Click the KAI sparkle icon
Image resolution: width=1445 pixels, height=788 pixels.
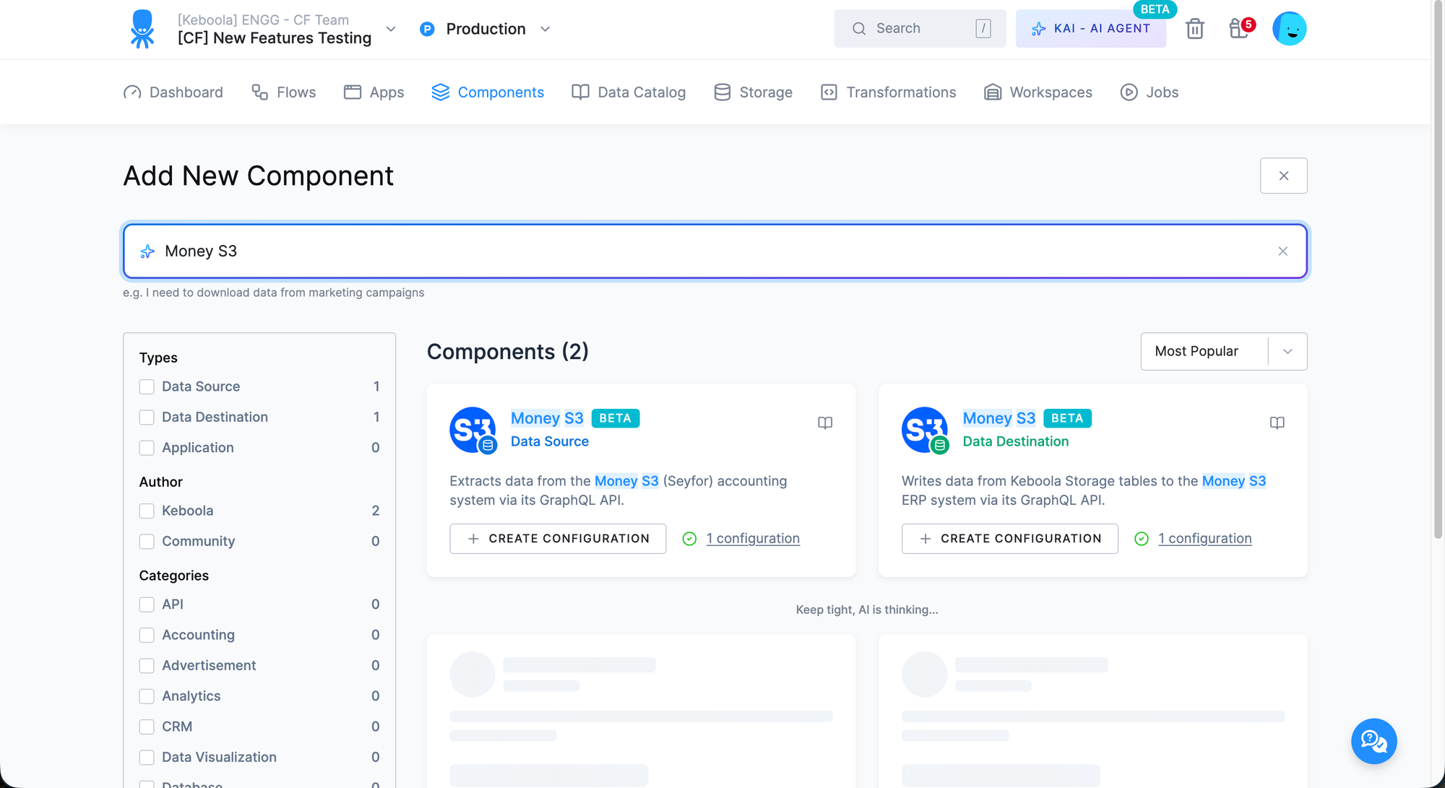coord(1038,29)
